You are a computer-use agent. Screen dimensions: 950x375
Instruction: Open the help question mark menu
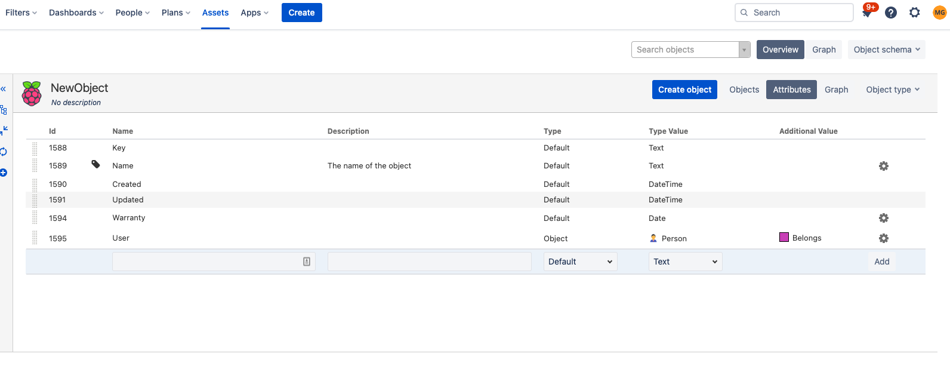[891, 13]
